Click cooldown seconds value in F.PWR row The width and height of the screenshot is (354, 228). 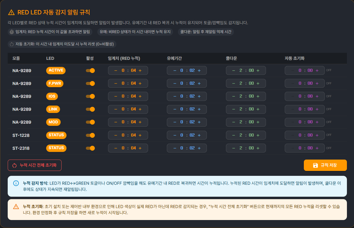tap(251, 83)
